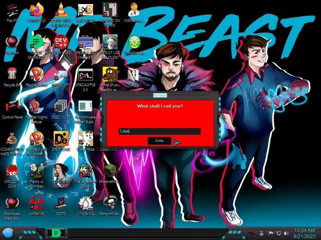Click the name text field containing Collab
Screen dimensions: 321x240
tap(160, 131)
